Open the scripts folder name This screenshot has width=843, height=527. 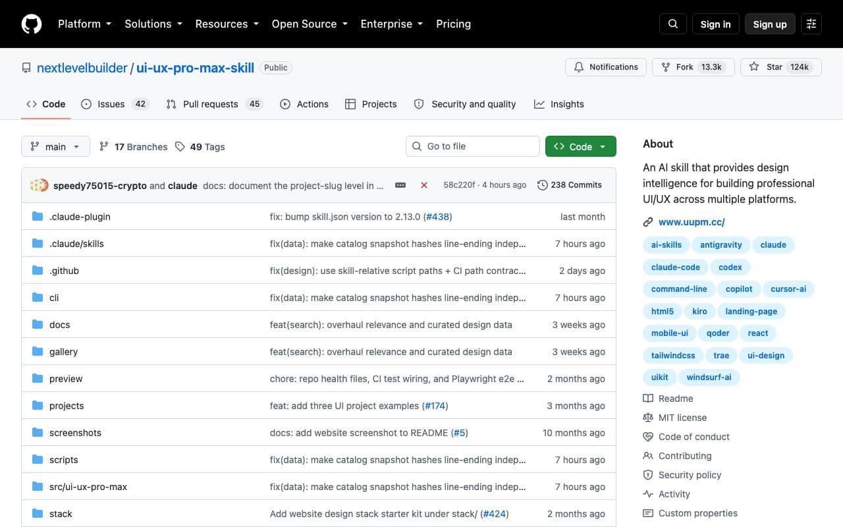pos(64,460)
